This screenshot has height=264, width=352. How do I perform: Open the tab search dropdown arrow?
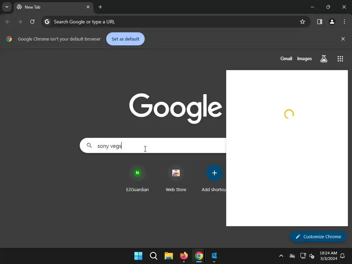coord(7,7)
